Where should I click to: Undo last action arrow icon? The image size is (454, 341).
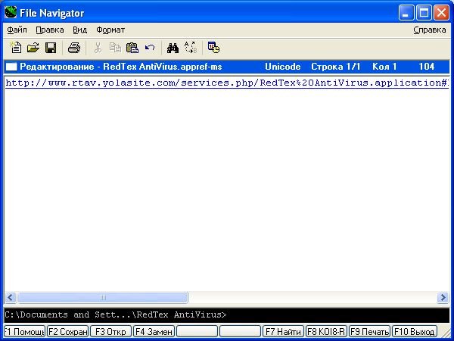click(150, 48)
